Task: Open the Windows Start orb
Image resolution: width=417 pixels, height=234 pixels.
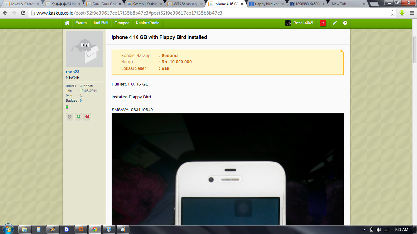Action: coord(8,229)
